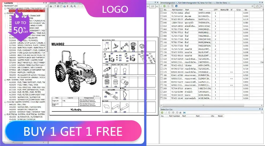Image resolution: width=265 pixels, height=146 pixels.
Task: Go to next page arrow in the parts list
Action: 262,6
